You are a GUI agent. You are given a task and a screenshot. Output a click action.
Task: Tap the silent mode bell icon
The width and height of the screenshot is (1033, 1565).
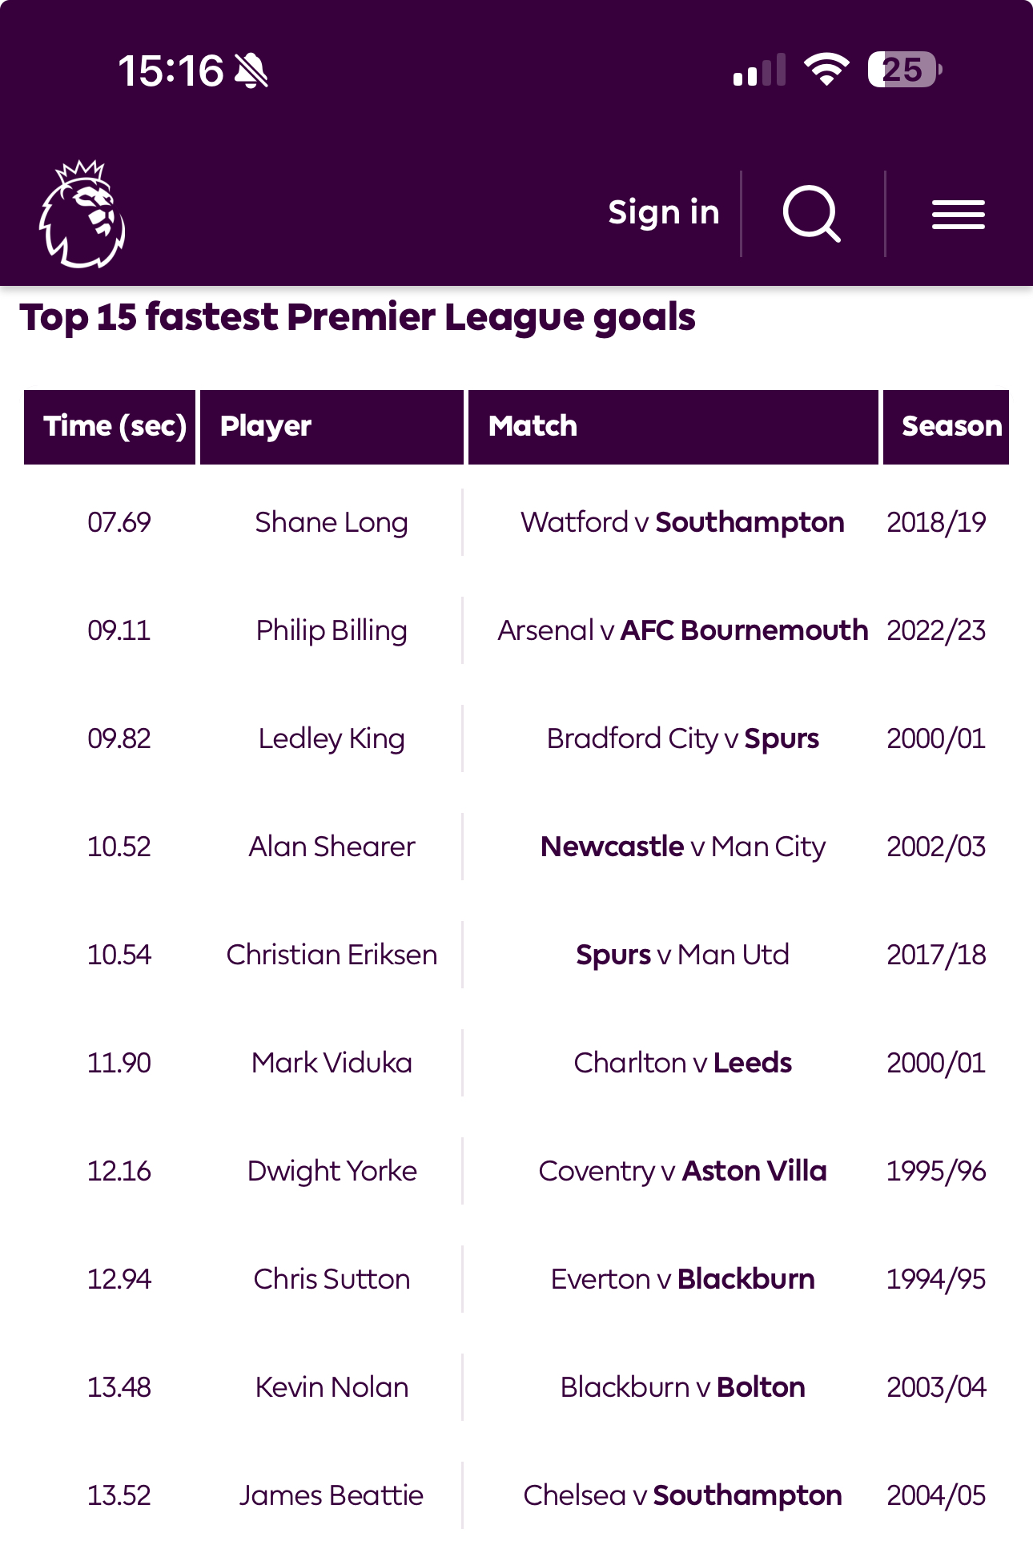(x=251, y=70)
